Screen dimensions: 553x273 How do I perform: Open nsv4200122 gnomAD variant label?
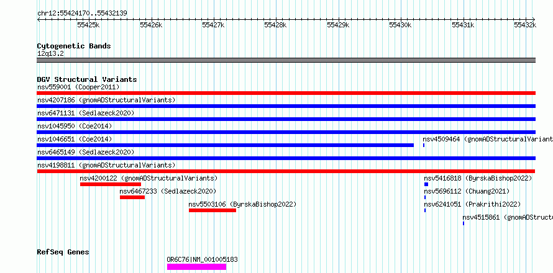(149, 178)
